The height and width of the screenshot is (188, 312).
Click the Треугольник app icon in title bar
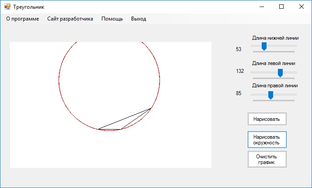click(x=7, y=7)
